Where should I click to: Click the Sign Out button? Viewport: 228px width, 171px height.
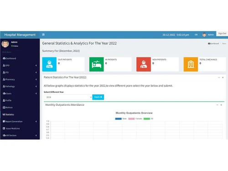pyautogui.click(x=222, y=33)
